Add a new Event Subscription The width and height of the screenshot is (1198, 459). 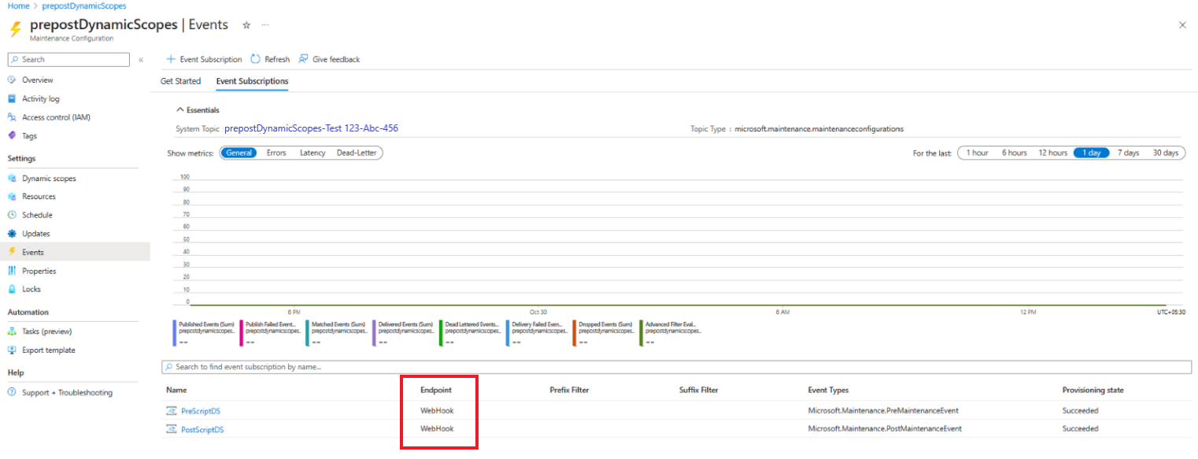tap(204, 59)
